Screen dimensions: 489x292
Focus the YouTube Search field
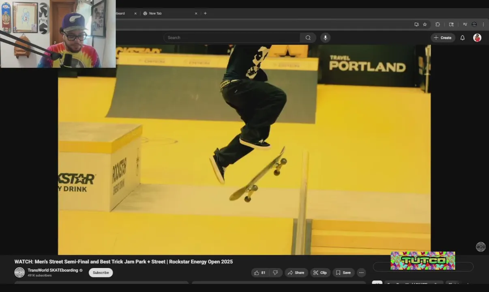pyautogui.click(x=232, y=38)
